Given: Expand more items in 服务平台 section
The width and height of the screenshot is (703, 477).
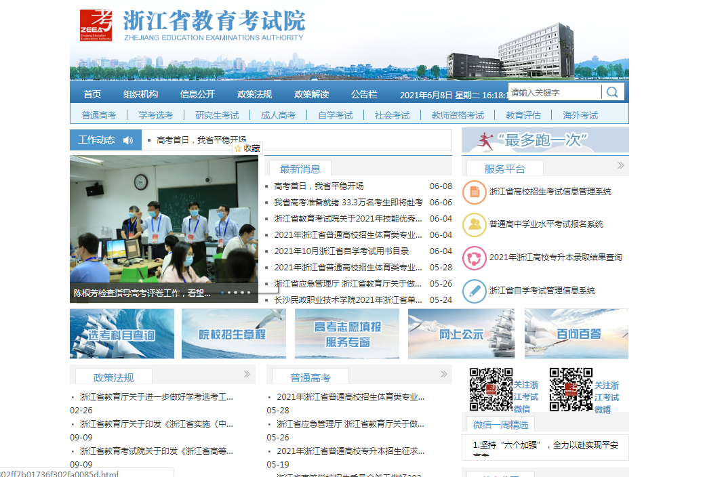Looking at the screenshot, I should [620, 165].
